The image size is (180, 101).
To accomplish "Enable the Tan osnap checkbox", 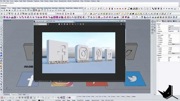I will pyautogui.click(x=107, y=97).
